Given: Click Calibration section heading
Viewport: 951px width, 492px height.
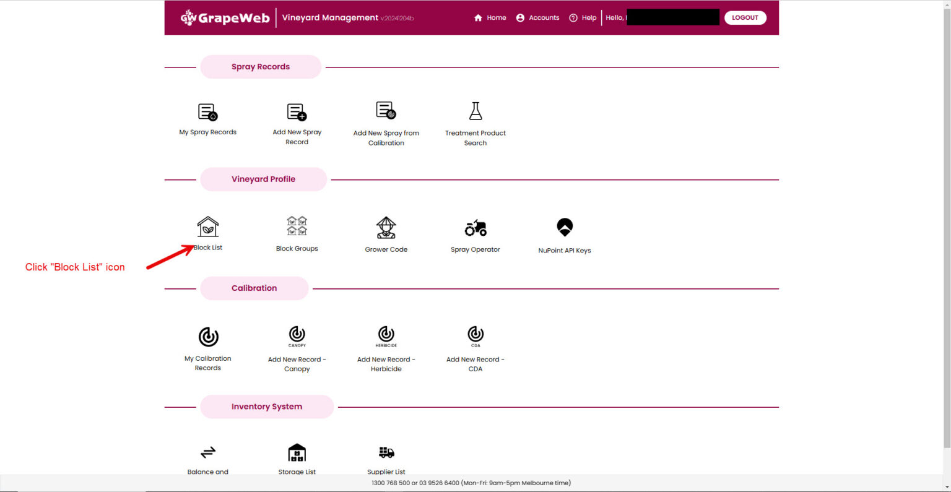Looking at the screenshot, I should (254, 288).
